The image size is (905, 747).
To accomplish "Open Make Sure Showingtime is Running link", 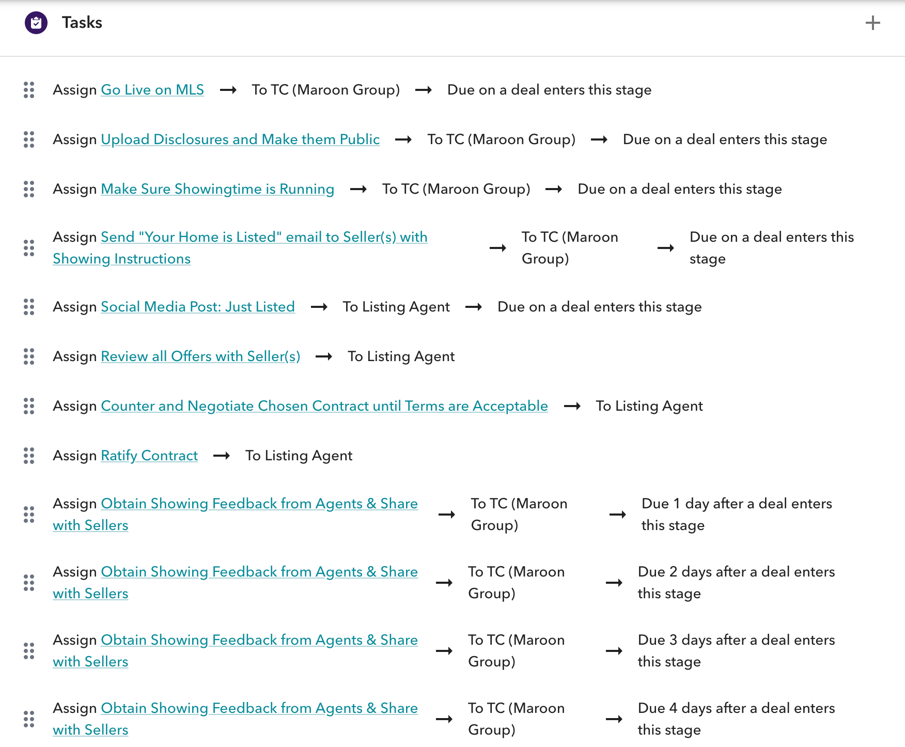I will tap(217, 189).
